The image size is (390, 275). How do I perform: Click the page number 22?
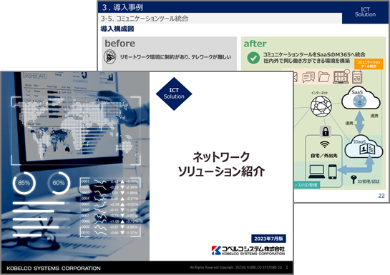point(381,196)
